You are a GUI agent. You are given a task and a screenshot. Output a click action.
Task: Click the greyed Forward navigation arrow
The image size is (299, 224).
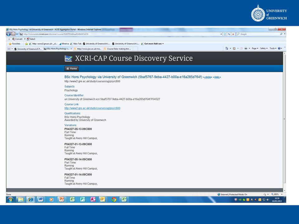pyautogui.click(x=13, y=34)
